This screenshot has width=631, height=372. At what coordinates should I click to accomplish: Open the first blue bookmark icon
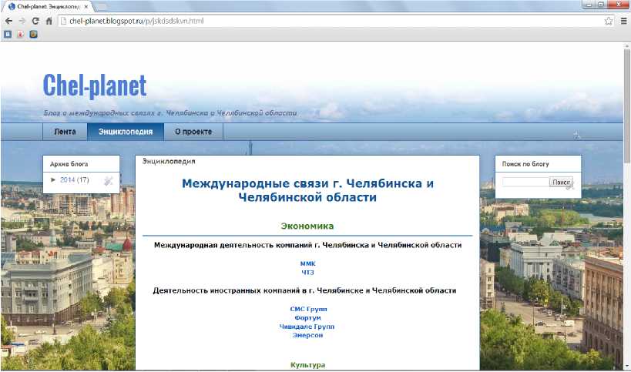pyautogui.click(x=8, y=34)
